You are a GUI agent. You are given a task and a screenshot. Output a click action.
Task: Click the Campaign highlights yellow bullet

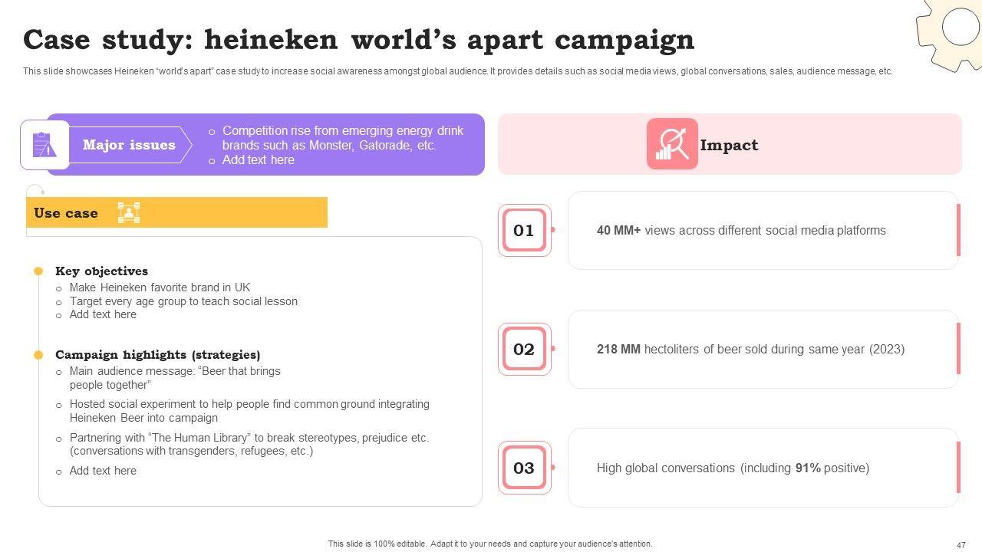pyautogui.click(x=38, y=355)
